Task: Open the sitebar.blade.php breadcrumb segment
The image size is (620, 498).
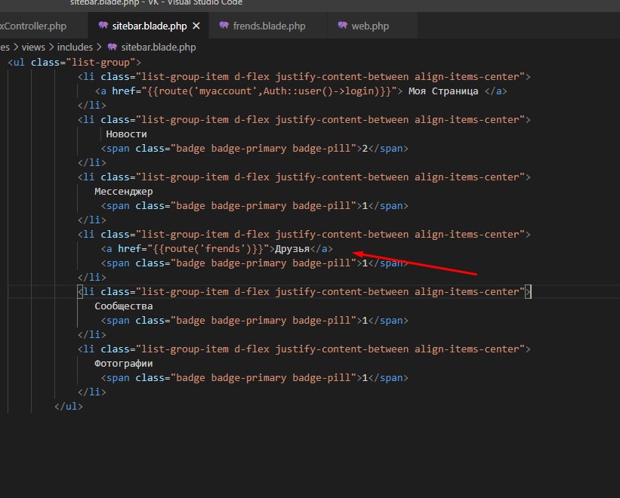Action: pyautogui.click(x=158, y=47)
